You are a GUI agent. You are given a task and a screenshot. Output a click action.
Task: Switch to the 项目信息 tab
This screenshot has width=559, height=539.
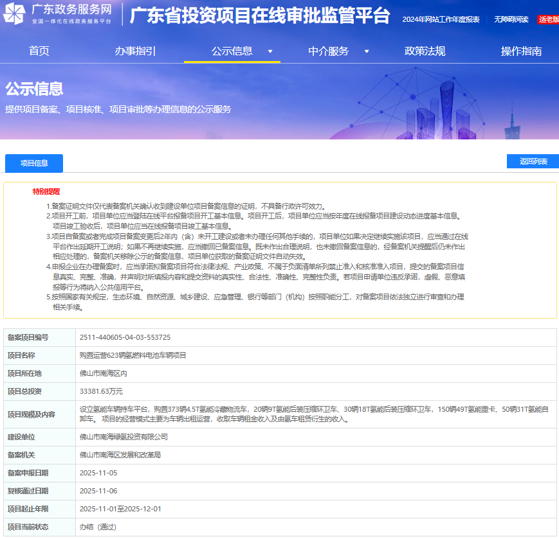(x=33, y=163)
